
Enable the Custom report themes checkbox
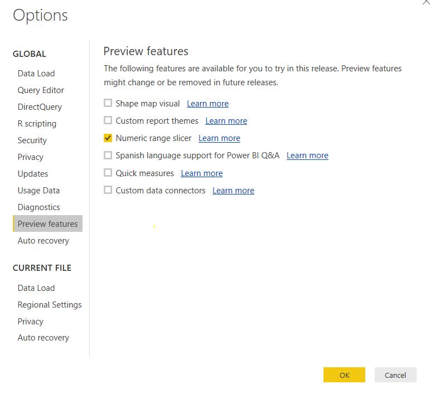point(108,120)
